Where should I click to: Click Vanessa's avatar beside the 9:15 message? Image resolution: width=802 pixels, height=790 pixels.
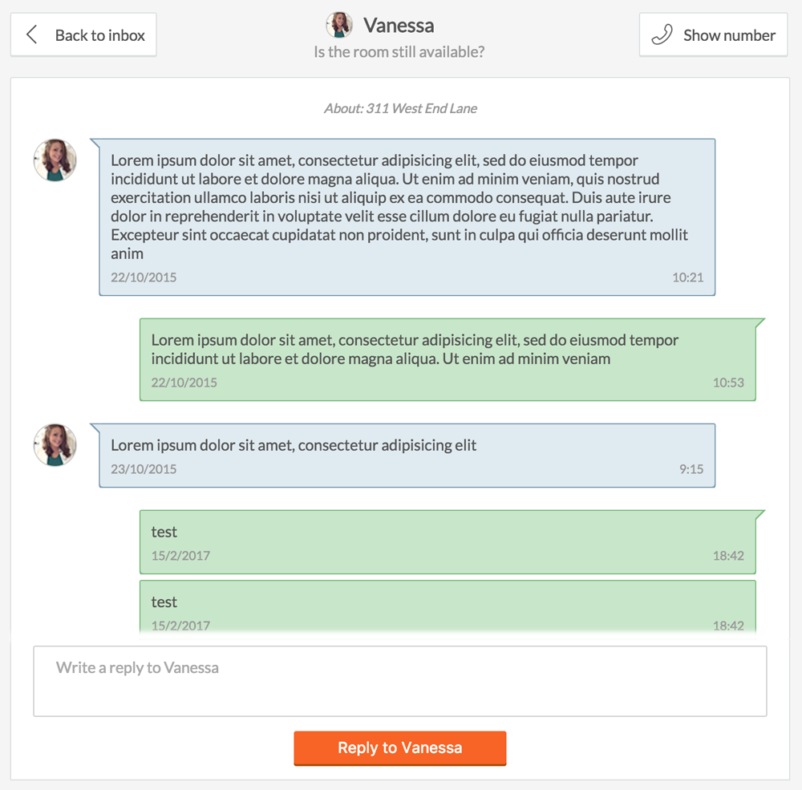point(55,444)
